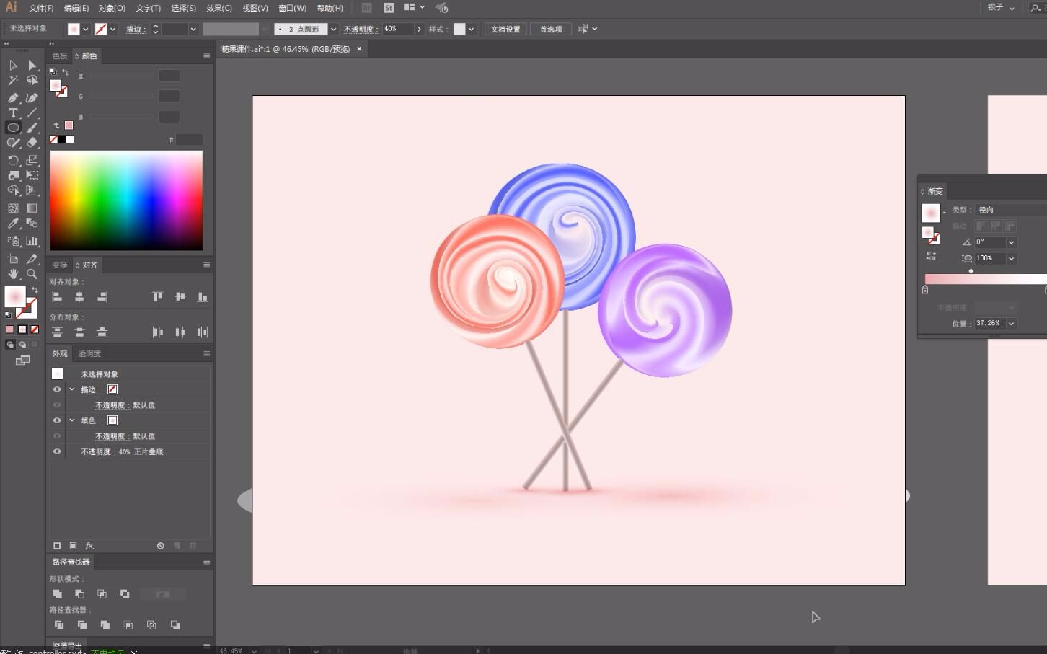This screenshot has width=1047, height=654.
Task: Click the 位置 percentage input field
Action: [991, 323]
